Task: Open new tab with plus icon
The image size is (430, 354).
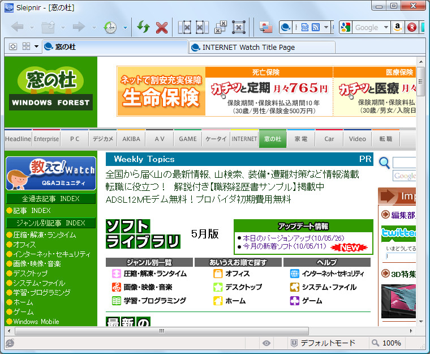Action: click(13, 46)
